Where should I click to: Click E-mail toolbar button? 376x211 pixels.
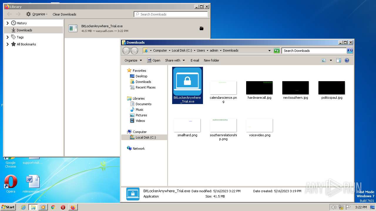coord(195,60)
